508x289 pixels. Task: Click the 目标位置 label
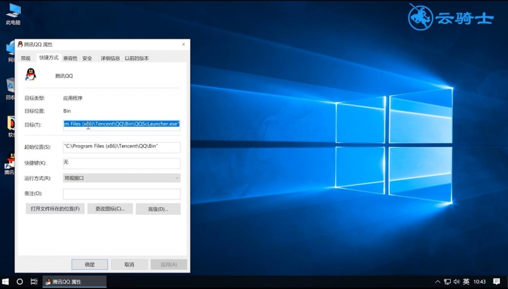35,111
